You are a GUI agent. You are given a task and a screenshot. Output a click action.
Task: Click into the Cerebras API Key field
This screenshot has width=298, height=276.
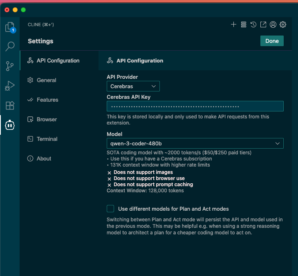click(x=195, y=106)
